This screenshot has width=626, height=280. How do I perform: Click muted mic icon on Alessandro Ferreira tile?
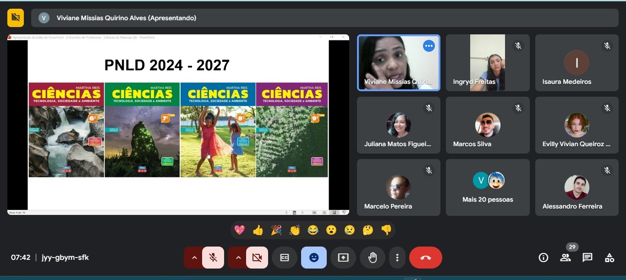(607, 170)
